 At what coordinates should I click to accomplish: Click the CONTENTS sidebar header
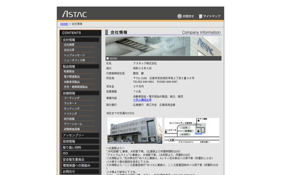[x=80, y=33]
